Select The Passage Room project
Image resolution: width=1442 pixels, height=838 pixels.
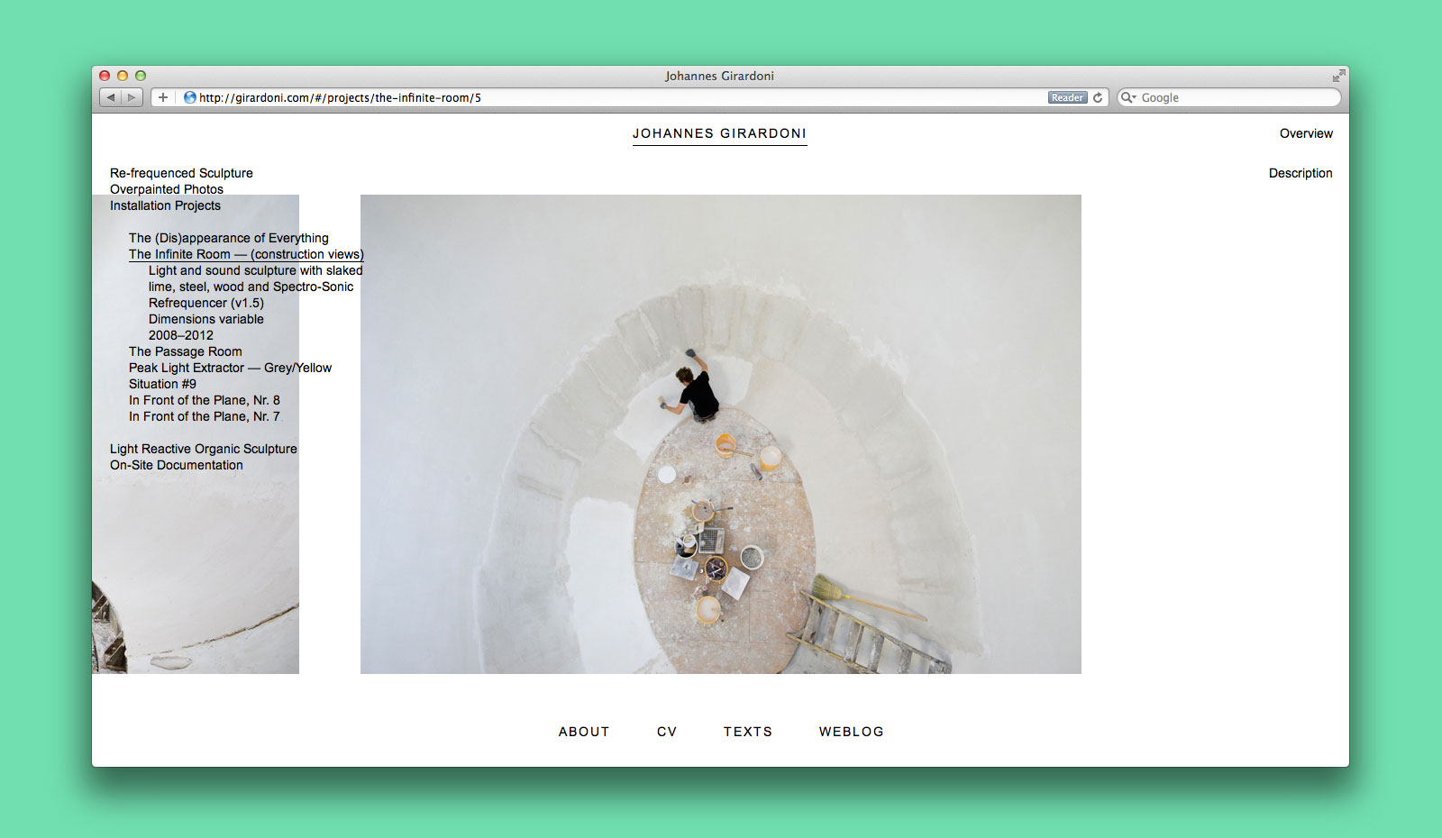[185, 351]
